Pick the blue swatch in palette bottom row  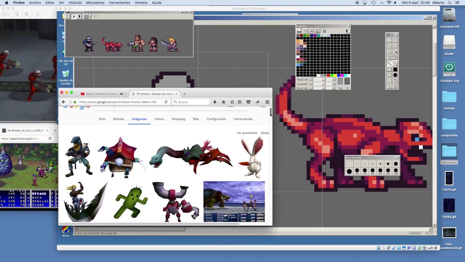339,75
